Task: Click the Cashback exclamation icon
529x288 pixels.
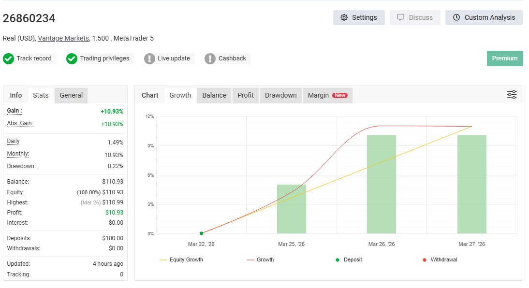Action: click(x=210, y=58)
